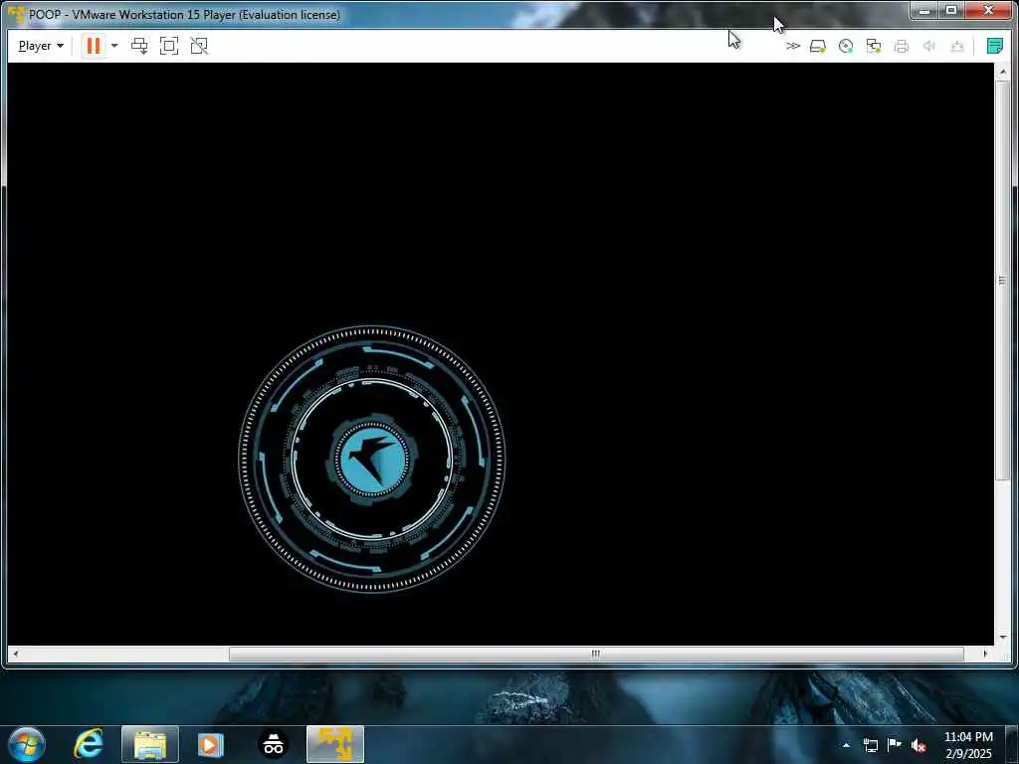
Task: Click the scroll up arrow
Action: 1003,71
